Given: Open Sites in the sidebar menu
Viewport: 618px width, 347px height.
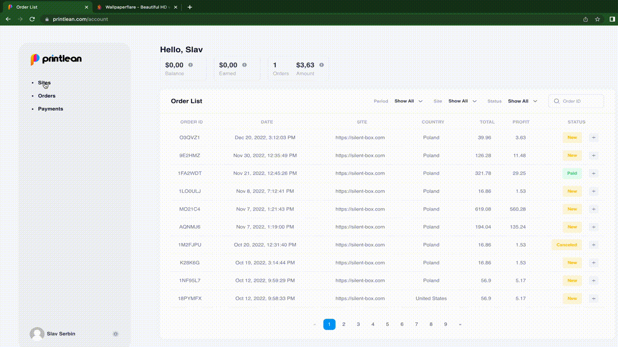Looking at the screenshot, I should 44,83.
